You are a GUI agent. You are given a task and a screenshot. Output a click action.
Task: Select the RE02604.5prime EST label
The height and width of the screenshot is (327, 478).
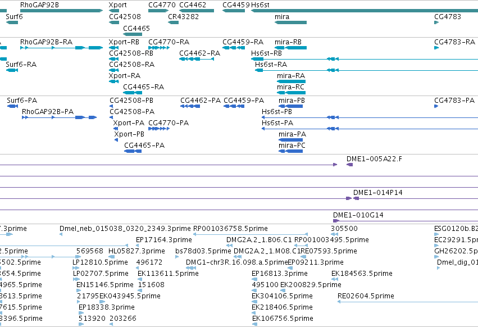coord(366,296)
